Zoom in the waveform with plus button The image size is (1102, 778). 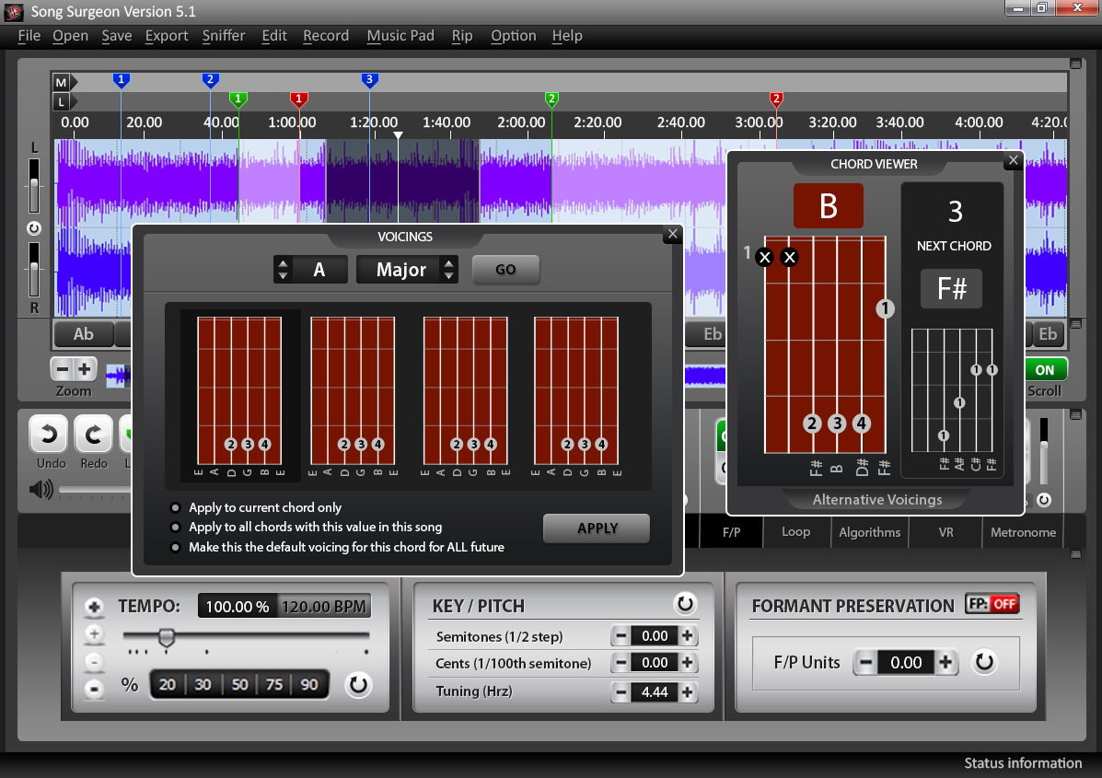(85, 369)
